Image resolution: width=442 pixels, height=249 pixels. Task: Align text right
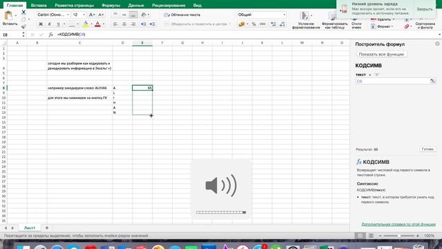[x=133, y=24]
